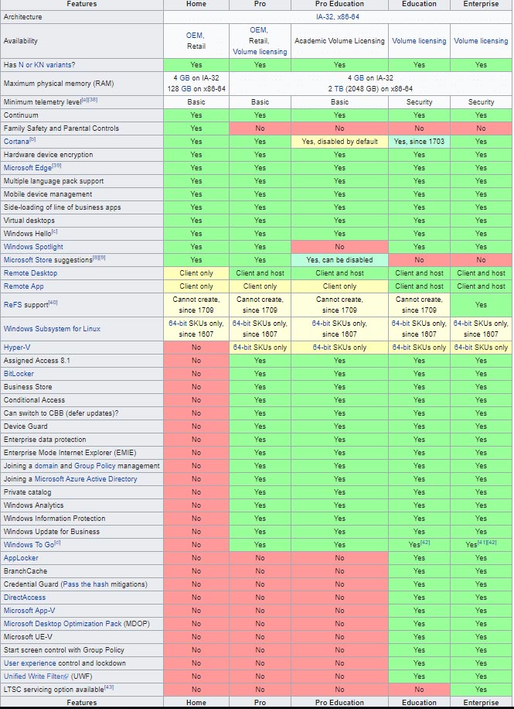Click the 'domain' link in the Joining row
Screen dimensions: 514x709
(x=46, y=466)
